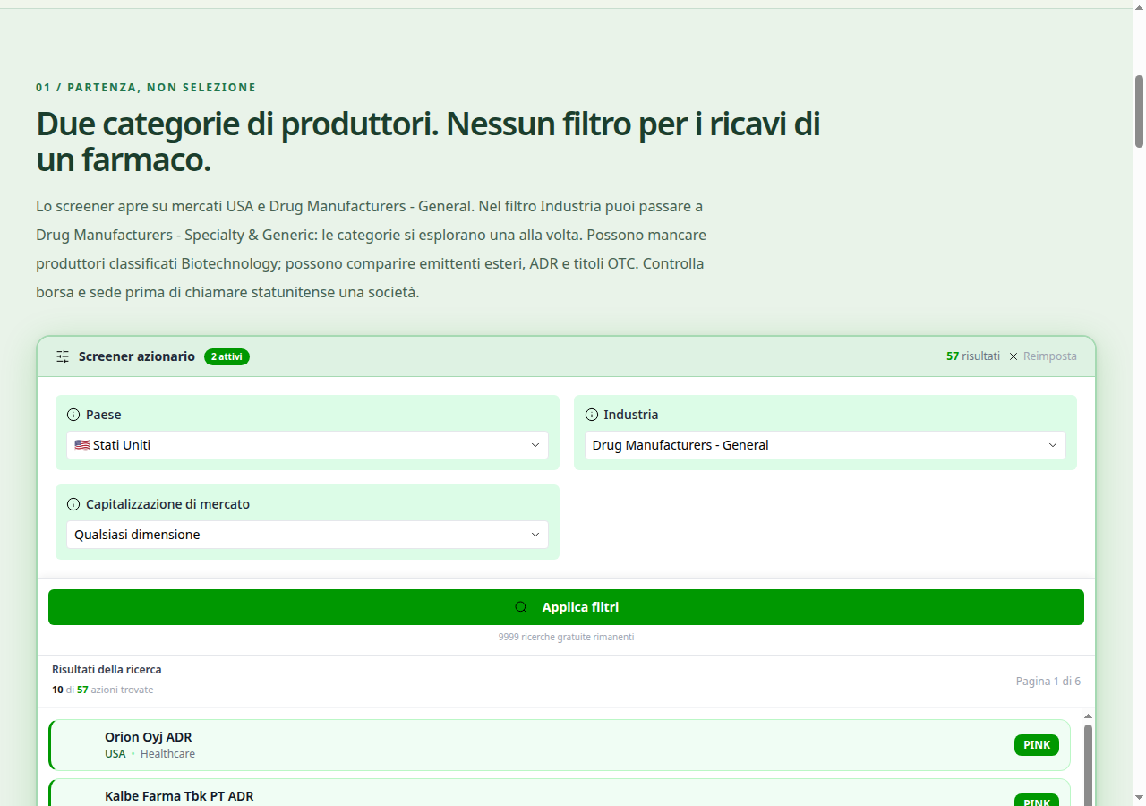Click the Applica filtri button
Image resolution: width=1146 pixels, height=806 pixels.
coord(566,607)
